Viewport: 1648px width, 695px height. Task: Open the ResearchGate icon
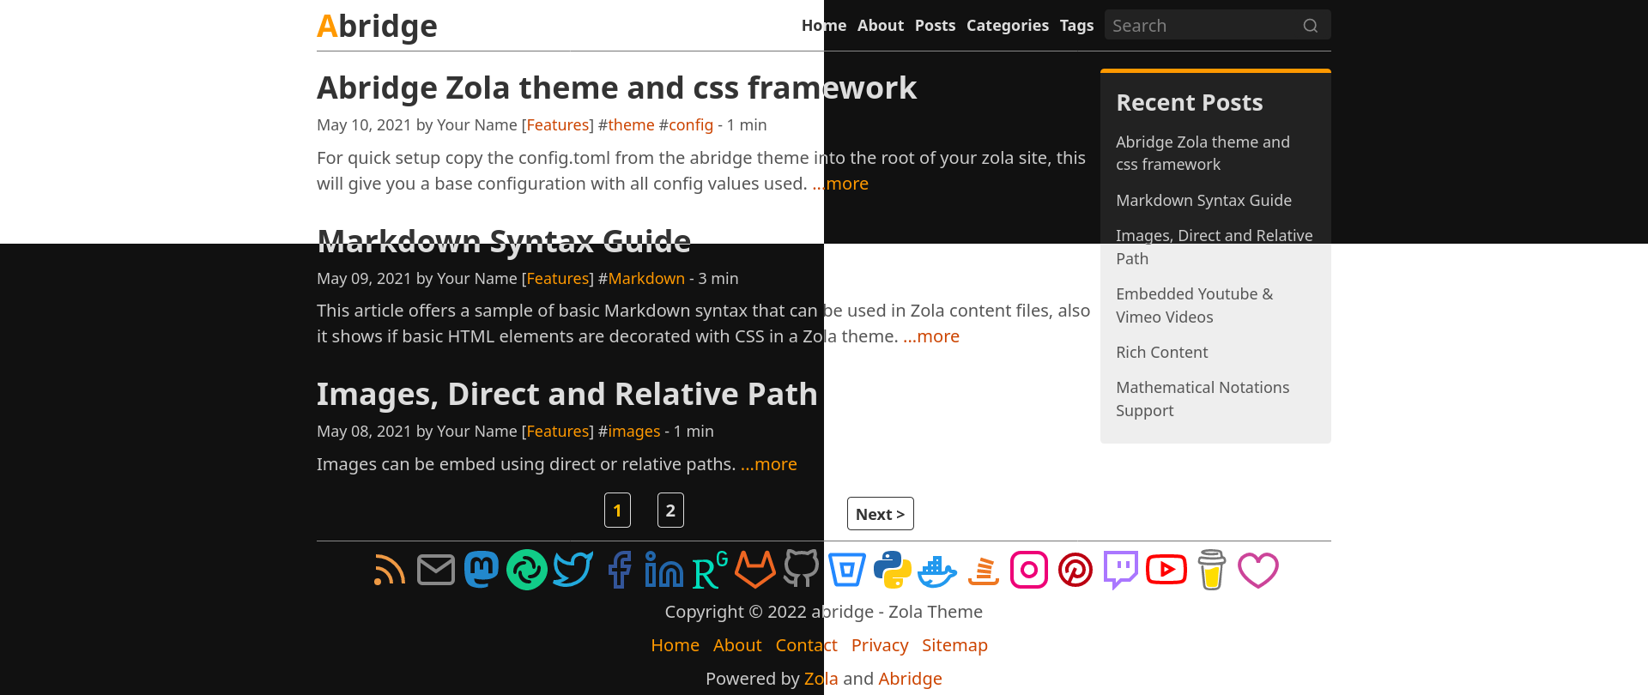point(710,570)
